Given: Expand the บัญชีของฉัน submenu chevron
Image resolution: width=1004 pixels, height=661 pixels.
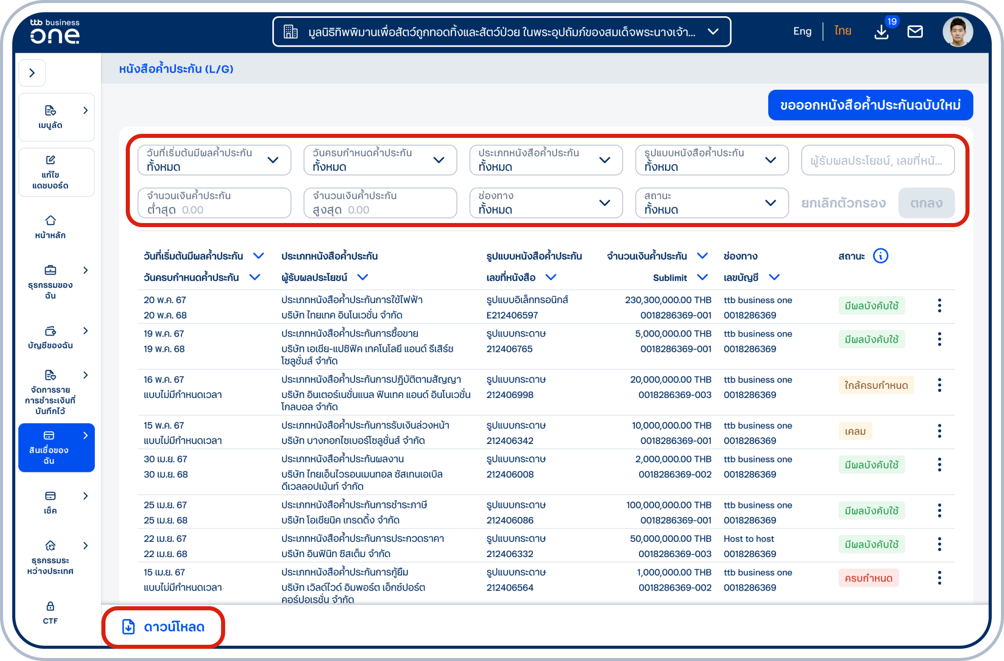Looking at the screenshot, I should tap(85, 331).
